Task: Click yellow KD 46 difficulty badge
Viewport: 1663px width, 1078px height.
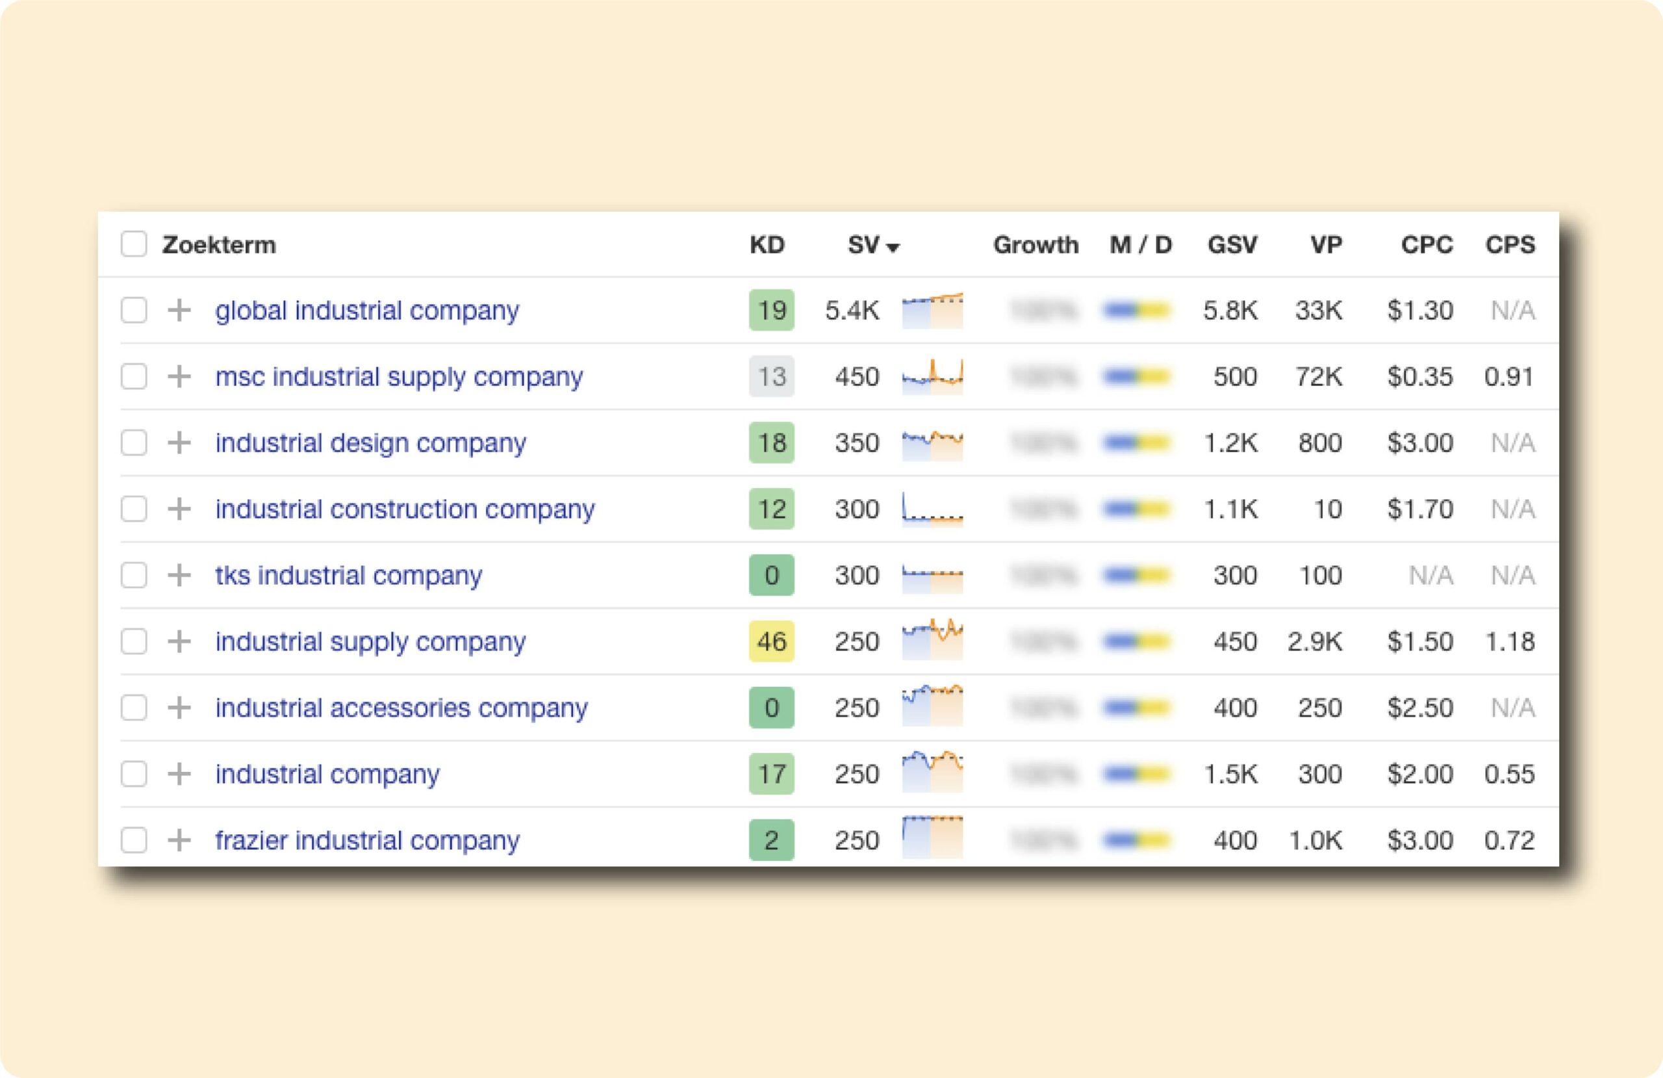Action: point(771,641)
